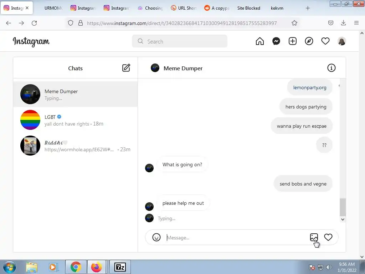
Task: Open Meme Dumper name in conversation header
Action: click(x=183, y=68)
